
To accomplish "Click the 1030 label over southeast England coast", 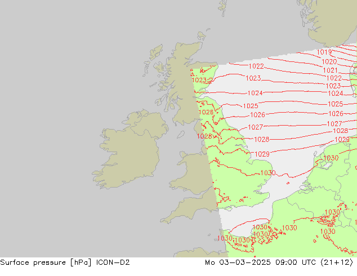I will pos(268,173).
